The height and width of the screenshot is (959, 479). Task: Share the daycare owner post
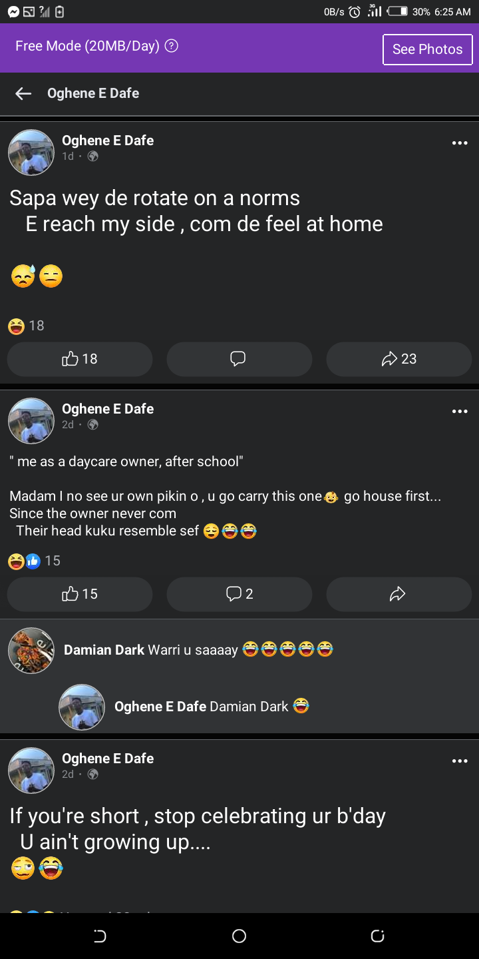(399, 593)
